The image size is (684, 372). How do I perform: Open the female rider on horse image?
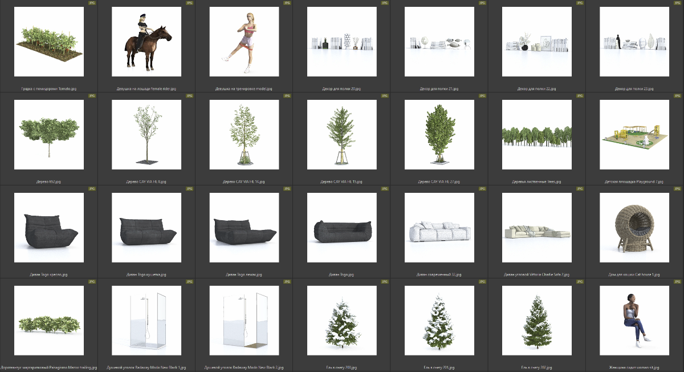pyautogui.click(x=146, y=43)
